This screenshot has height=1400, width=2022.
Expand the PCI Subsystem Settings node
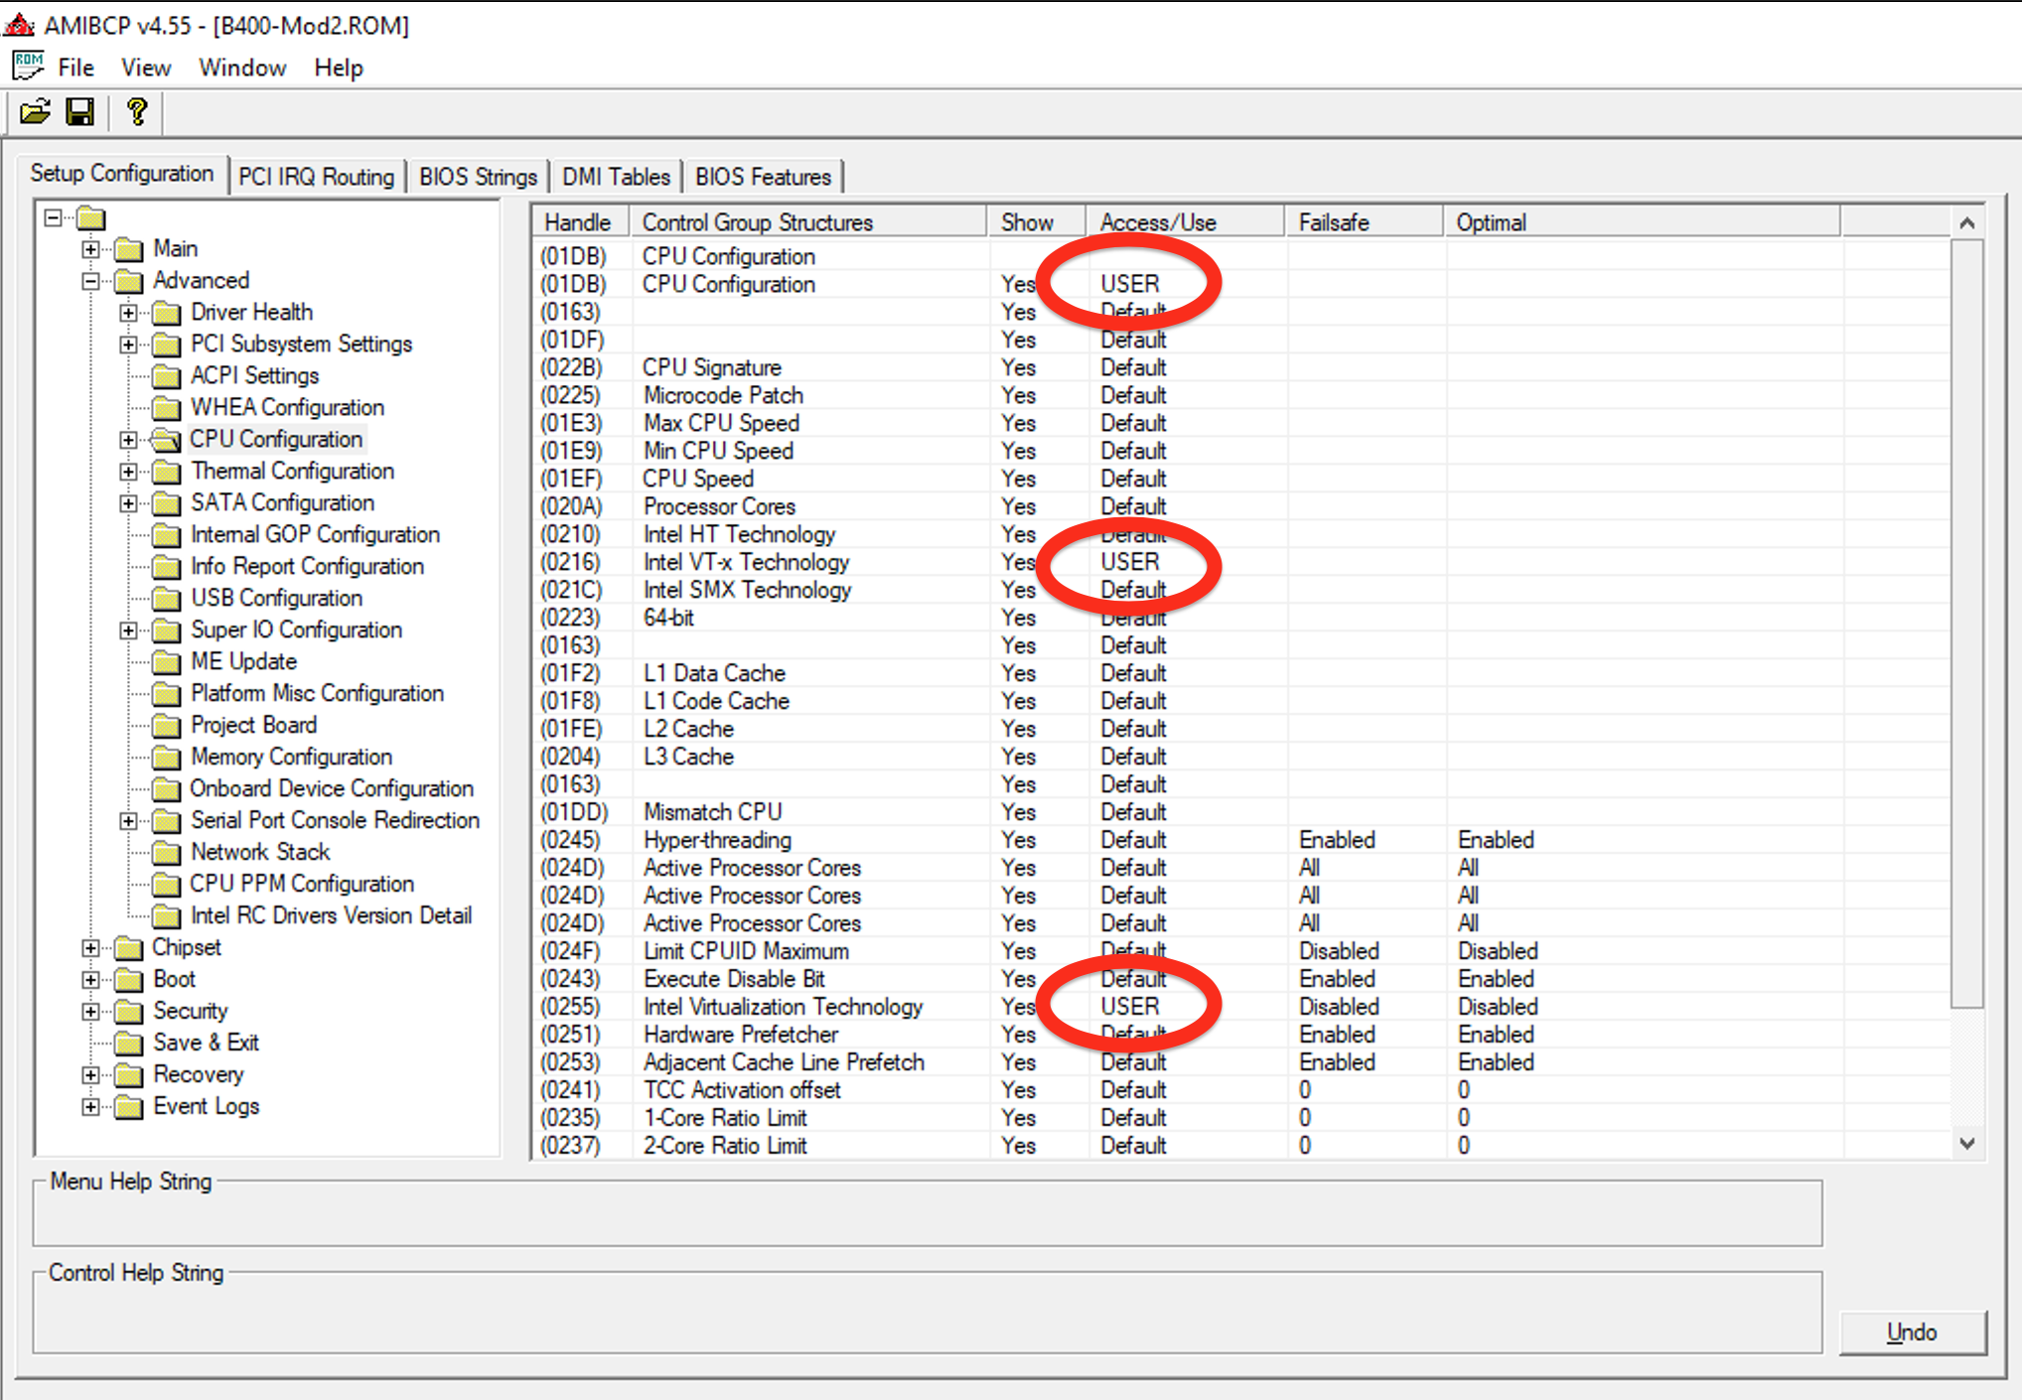pyautogui.click(x=129, y=345)
